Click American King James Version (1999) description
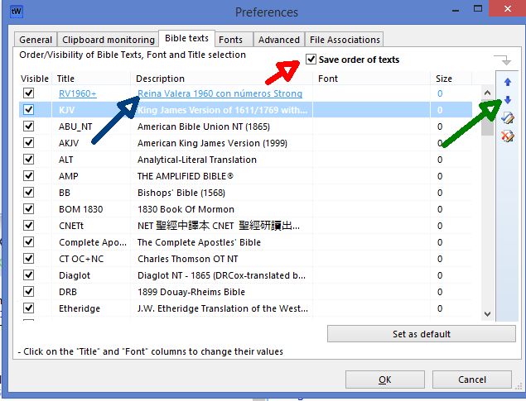This screenshot has width=526, height=401. click(x=212, y=143)
